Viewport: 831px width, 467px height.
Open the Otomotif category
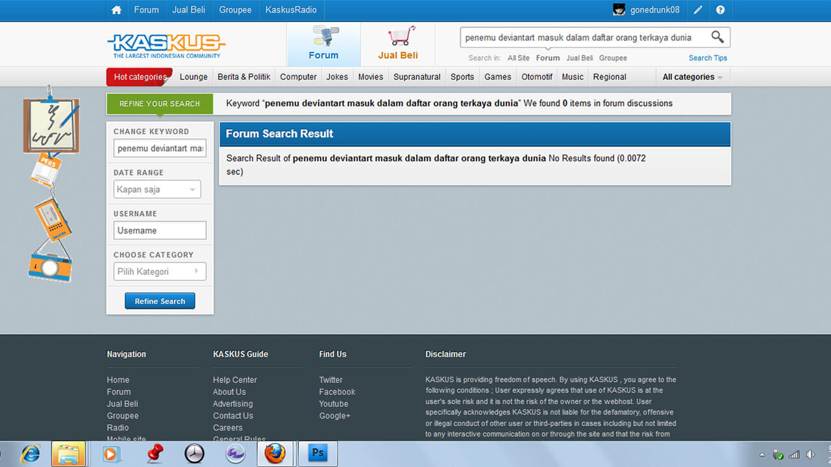tap(537, 77)
